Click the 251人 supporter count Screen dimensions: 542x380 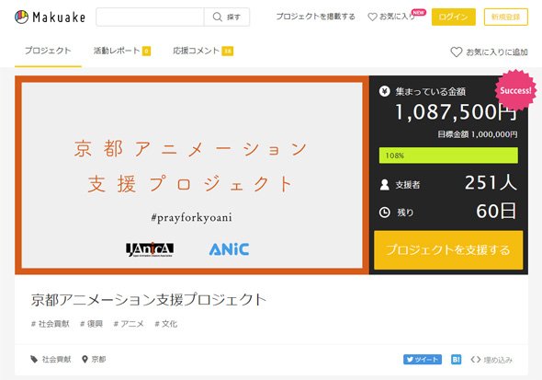coord(491,182)
